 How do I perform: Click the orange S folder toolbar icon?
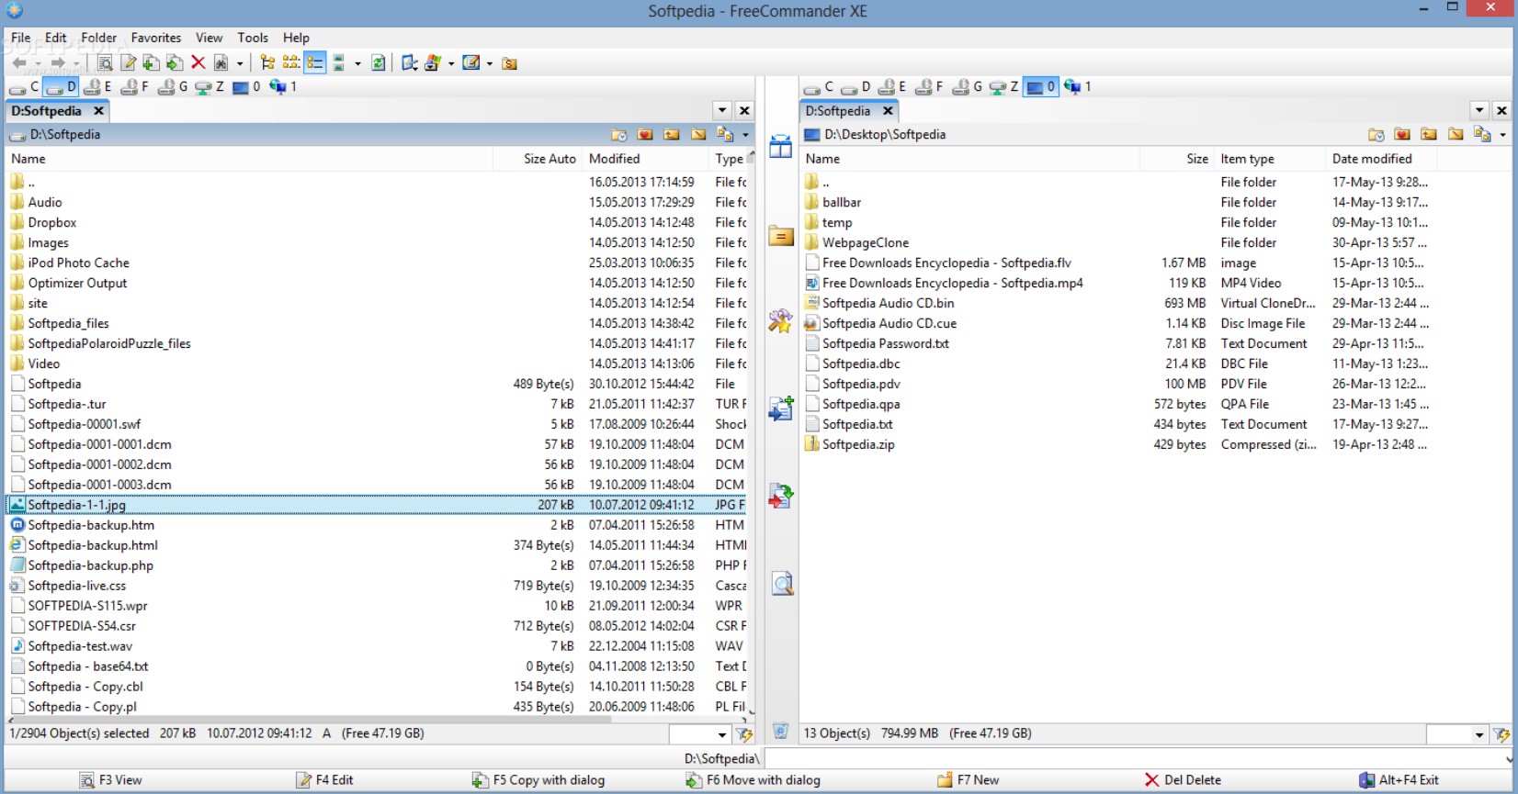[509, 63]
